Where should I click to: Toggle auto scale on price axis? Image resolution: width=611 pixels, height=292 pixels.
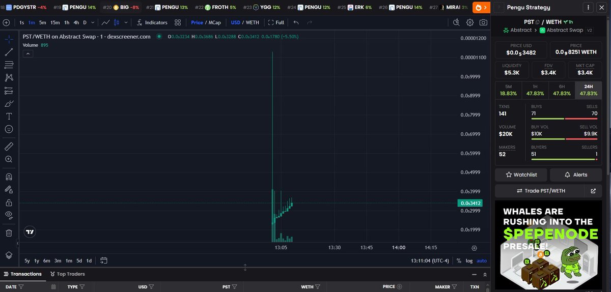tap(482, 261)
